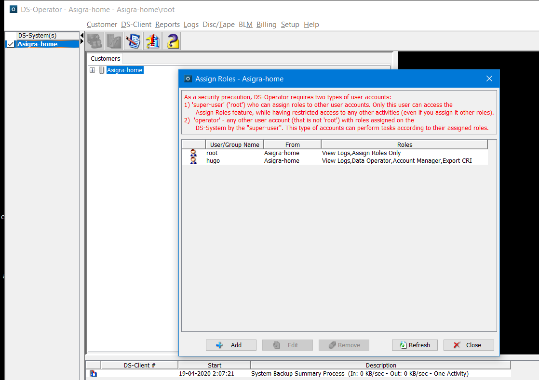Expand the Asigra-home customer tree node
Screen dimensions: 539x380
pyautogui.click(x=92, y=70)
